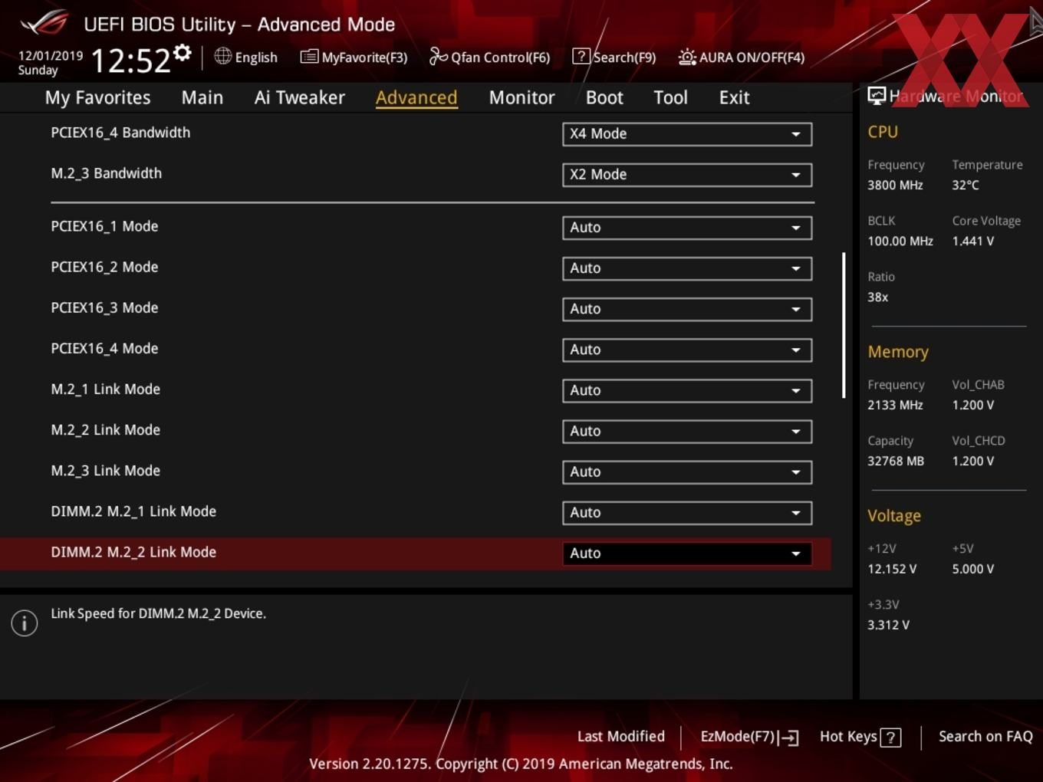Viewport: 1043px width, 782px height.
Task: Select the M.2_2 Link Mode label
Action: [106, 429]
